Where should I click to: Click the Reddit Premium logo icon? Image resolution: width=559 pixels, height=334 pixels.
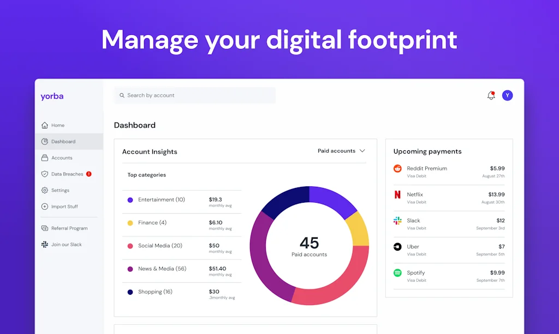point(397,169)
